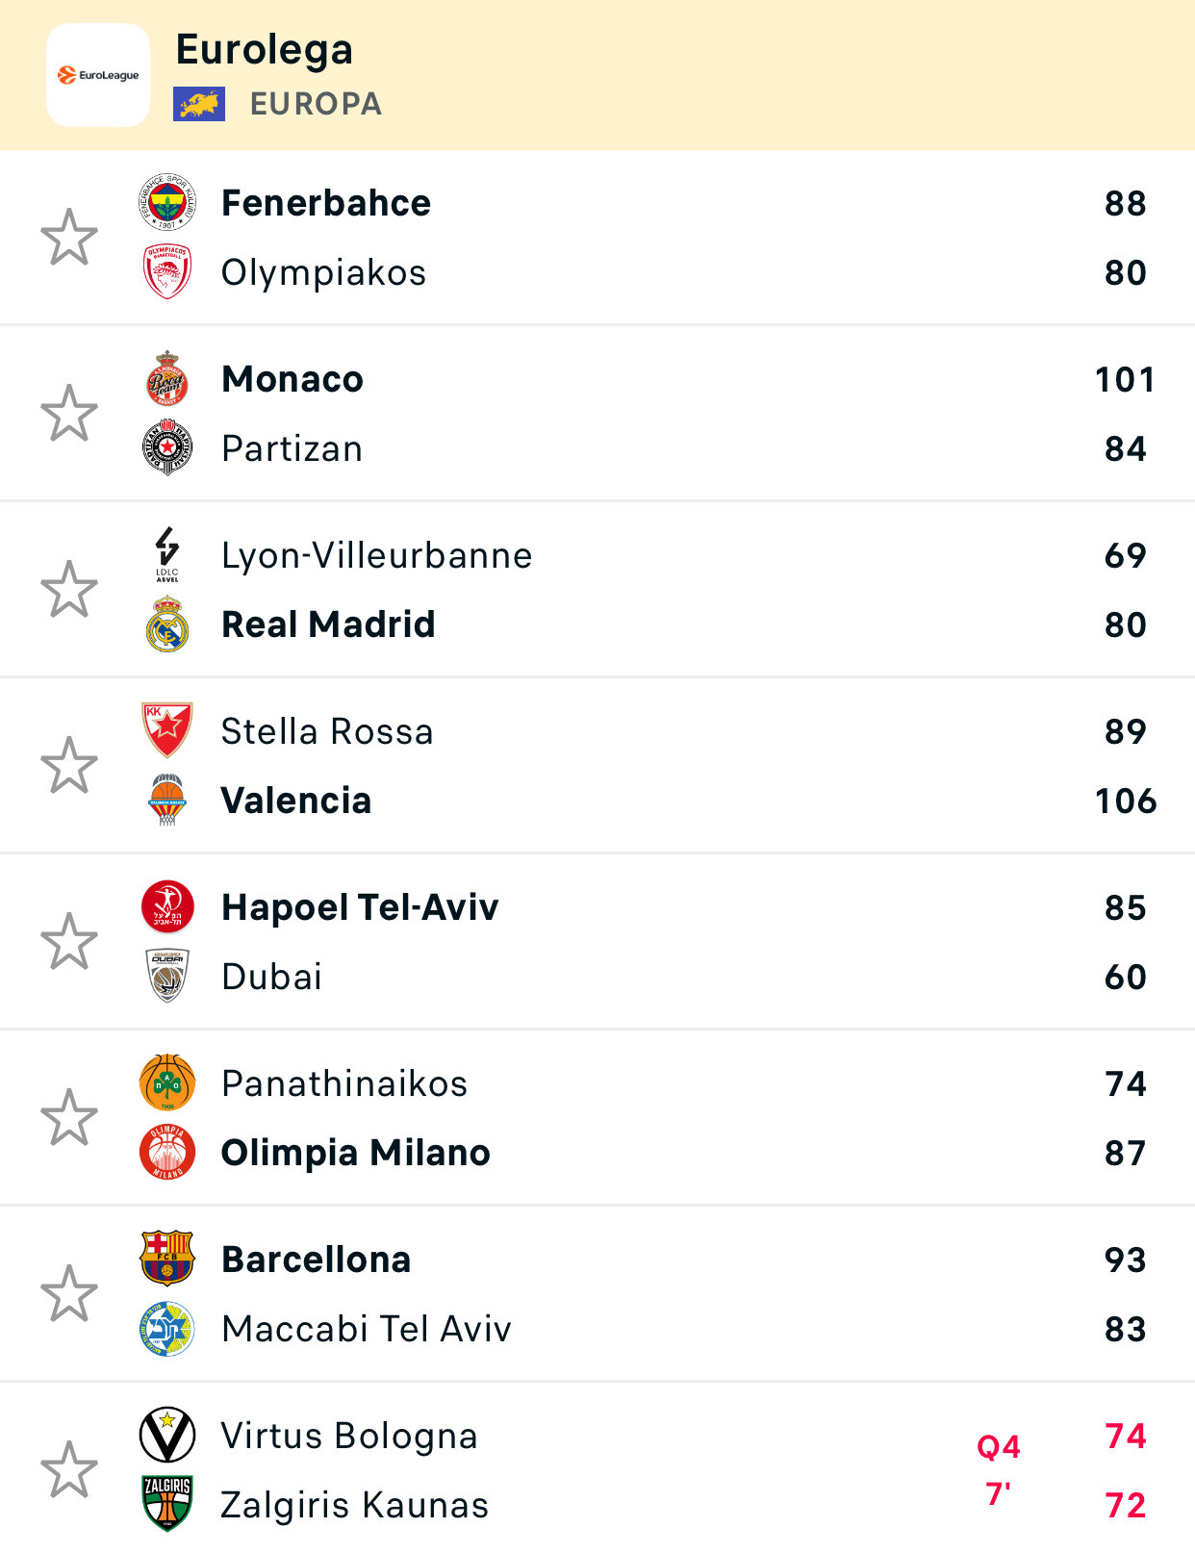Viewport: 1195px width, 1553px height.
Task: Star the Monaco vs Partizan game
Action: pos(69,413)
